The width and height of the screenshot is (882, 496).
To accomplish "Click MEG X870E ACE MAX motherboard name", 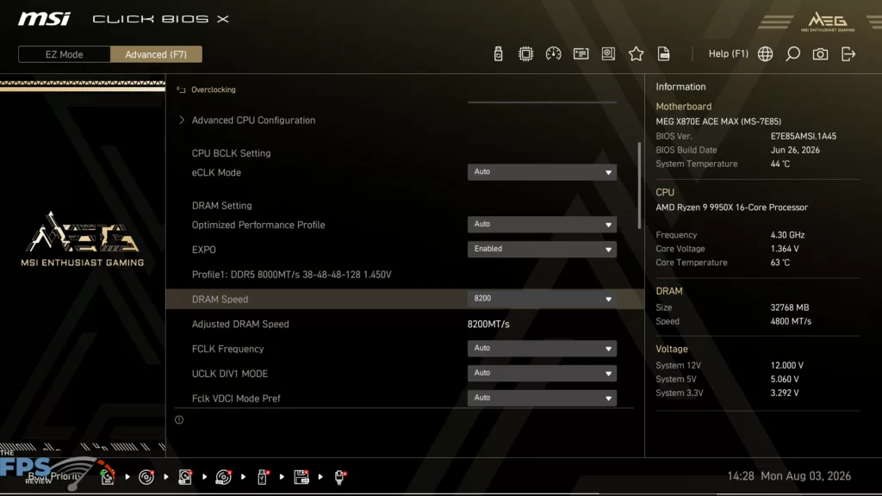I will pos(718,121).
